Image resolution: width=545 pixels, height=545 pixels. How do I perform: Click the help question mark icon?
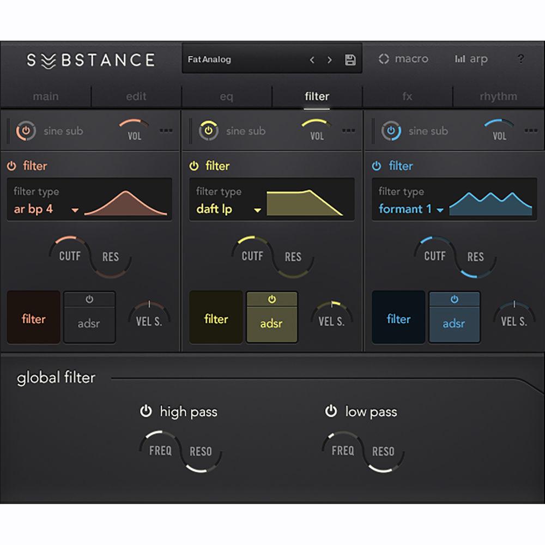coord(521,59)
